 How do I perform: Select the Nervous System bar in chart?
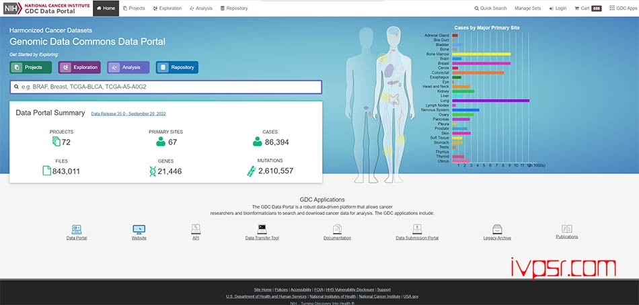pos(466,110)
